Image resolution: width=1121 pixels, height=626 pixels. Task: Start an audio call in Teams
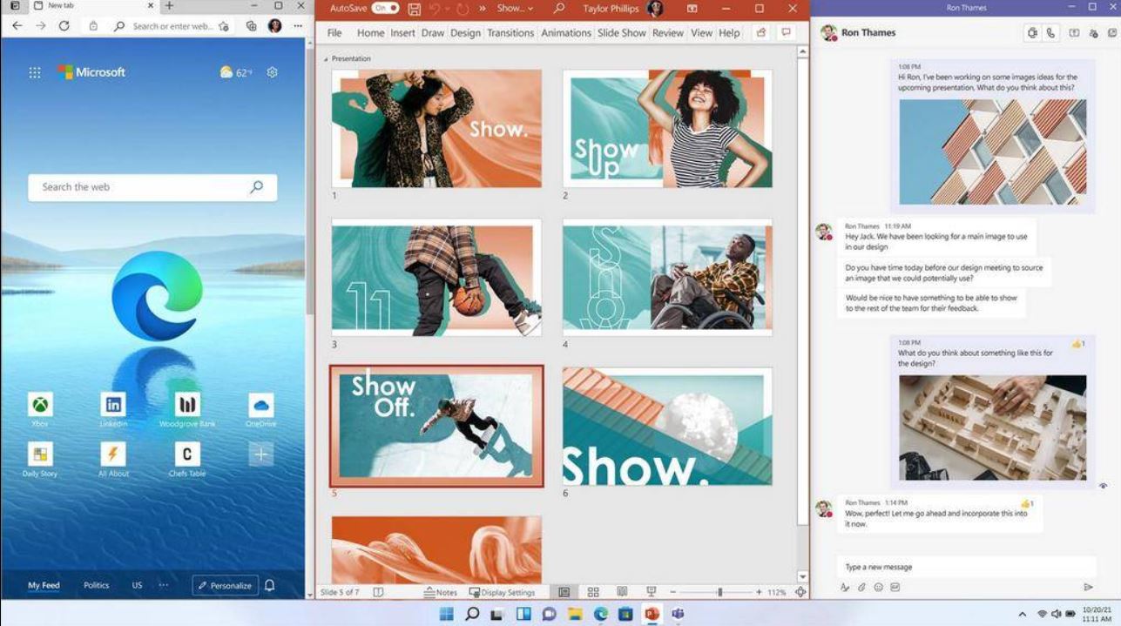click(1050, 33)
